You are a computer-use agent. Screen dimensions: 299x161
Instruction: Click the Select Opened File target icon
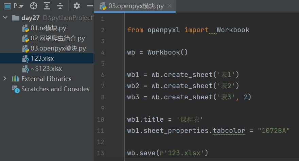coord(34,6)
